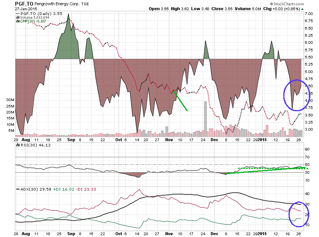Click the StockCharts.com watermark link
Image resolution: width=319 pixels, height=237 pixels.
[287, 4]
